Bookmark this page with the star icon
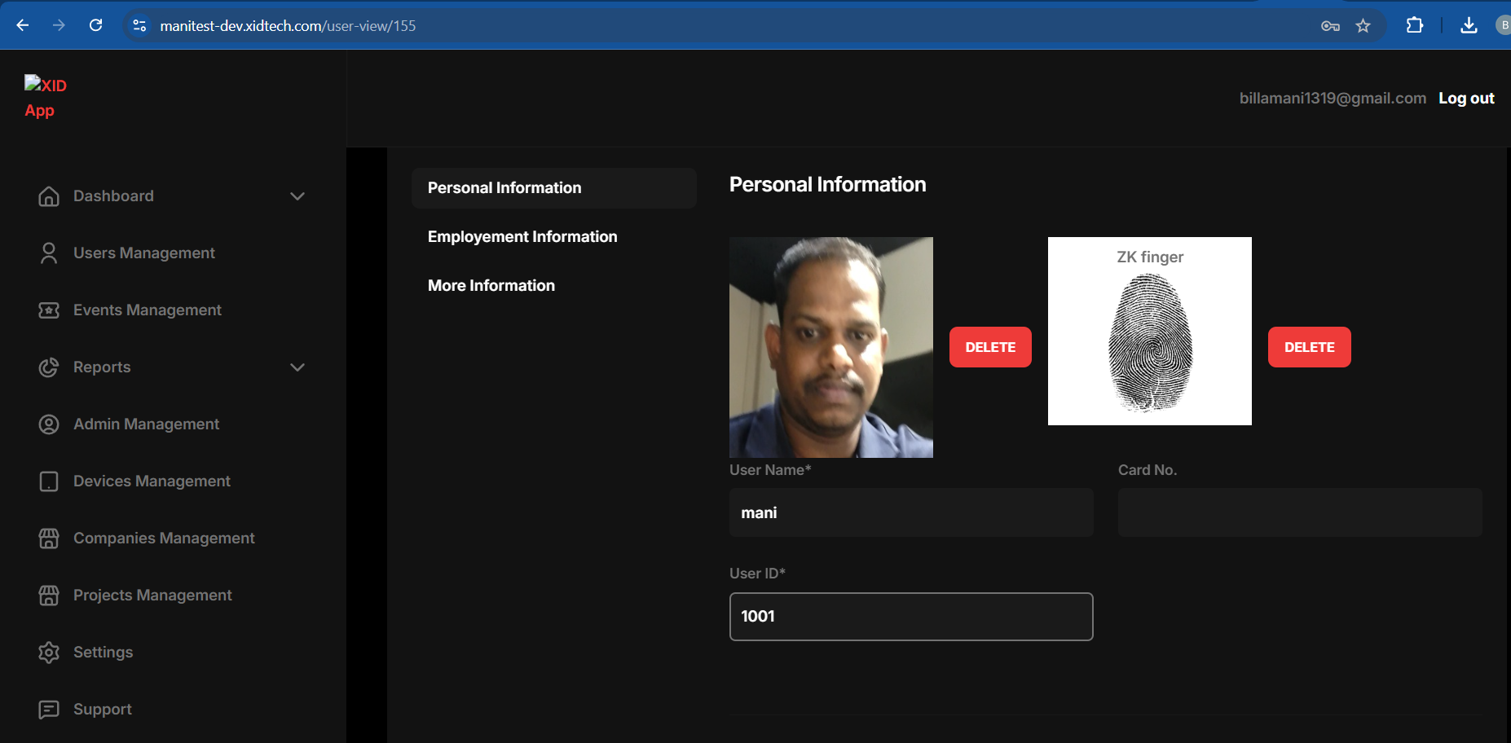Image resolution: width=1511 pixels, height=743 pixels. [1363, 26]
